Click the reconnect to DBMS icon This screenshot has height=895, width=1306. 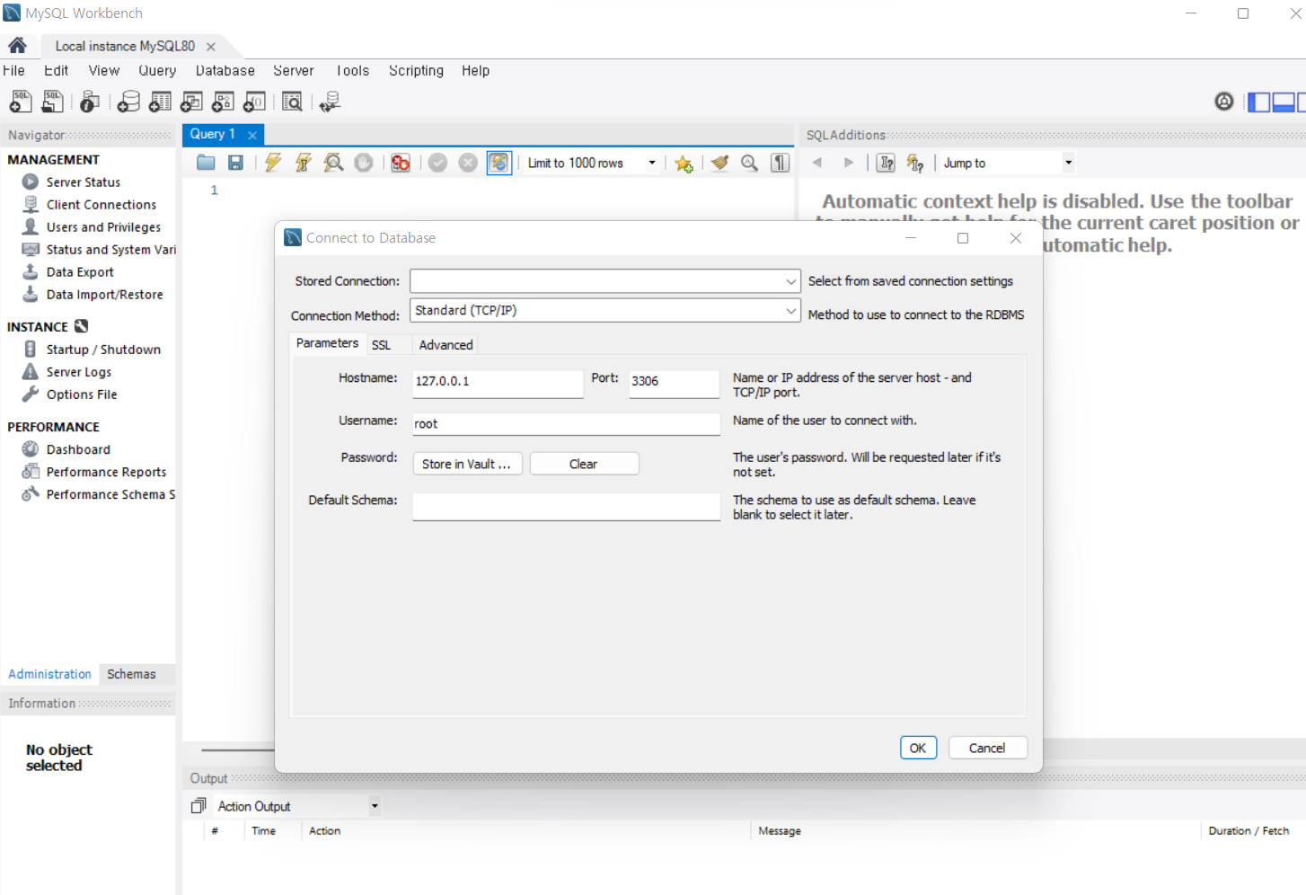(330, 102)
